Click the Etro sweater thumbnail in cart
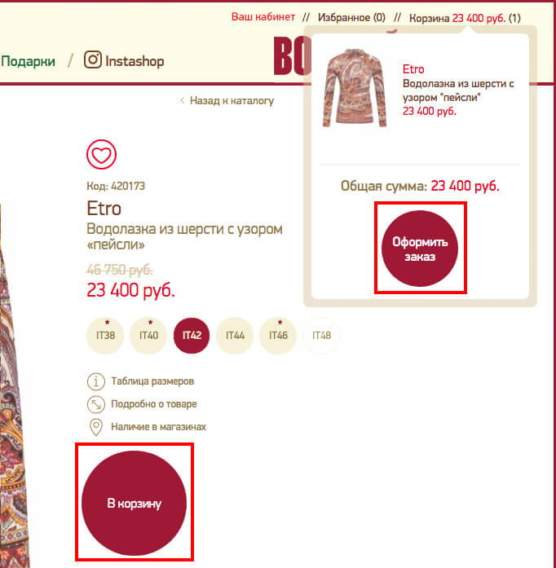Image resolution: width=556 pixels, height=568 pixels. 355,88
